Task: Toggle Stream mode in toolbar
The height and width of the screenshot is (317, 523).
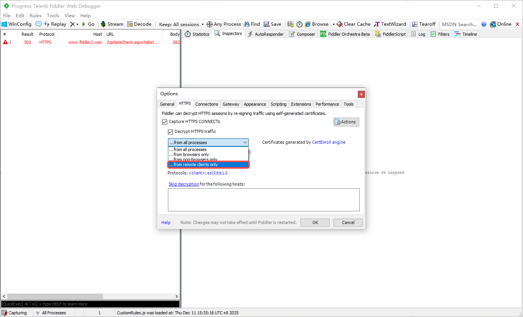Action: (x=112, y=24)
